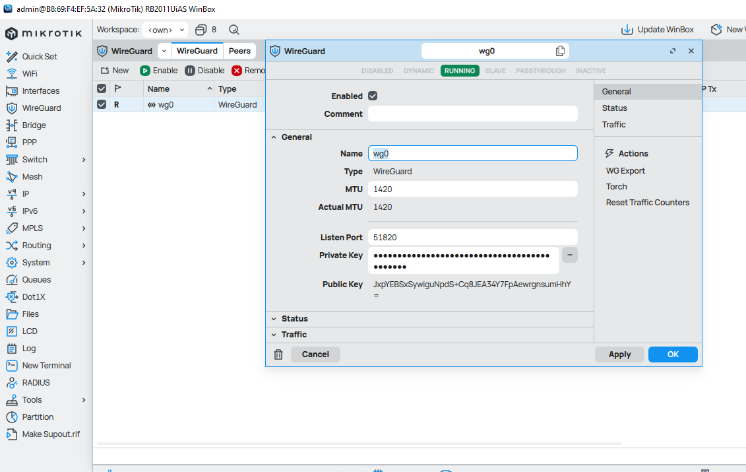Open the LCD section
The width and height of the screenshot is (746, 472).
pyautogui.click(x=22, y=331)
